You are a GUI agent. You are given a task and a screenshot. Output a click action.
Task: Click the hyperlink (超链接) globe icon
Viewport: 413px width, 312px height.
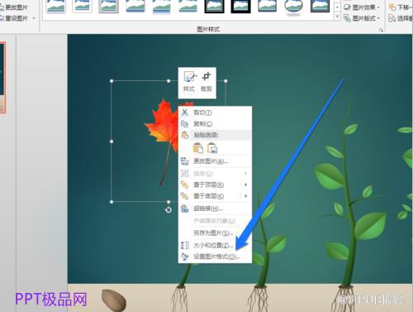(x=185, y=209)
